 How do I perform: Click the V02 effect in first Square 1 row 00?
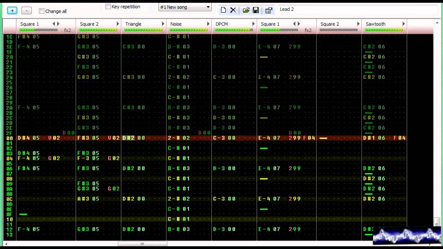[54, 138]
